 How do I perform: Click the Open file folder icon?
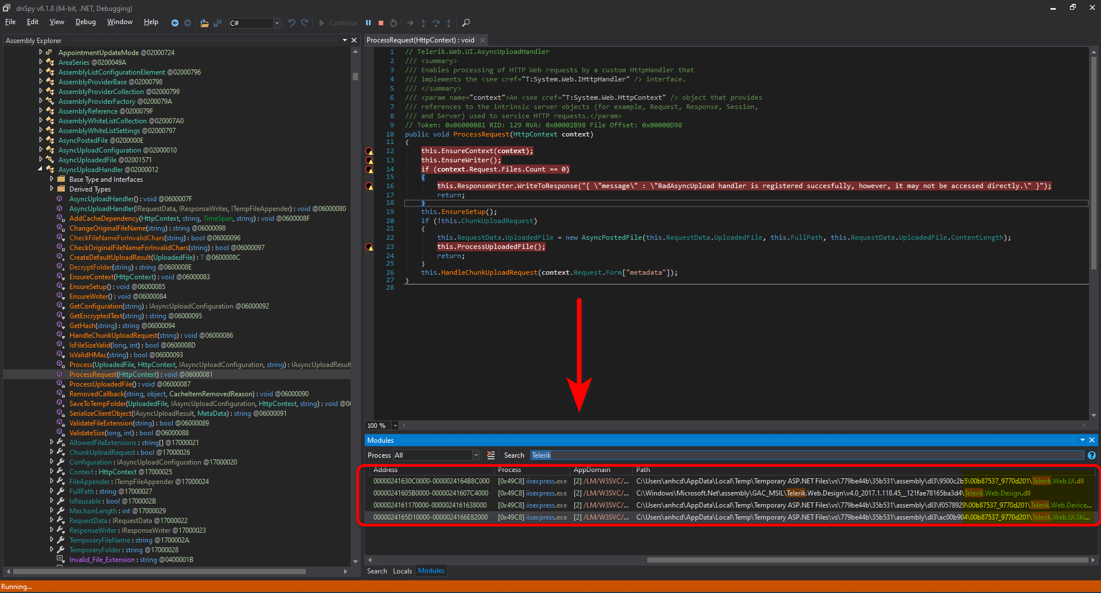pos(204,23)
